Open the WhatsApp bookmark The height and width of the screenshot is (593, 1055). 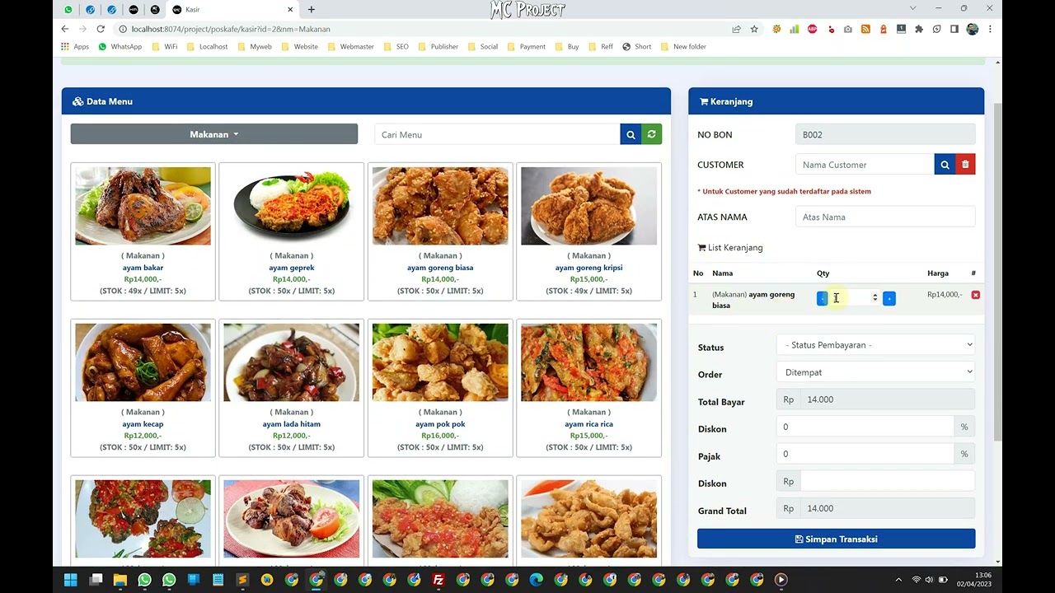(120, 47)
